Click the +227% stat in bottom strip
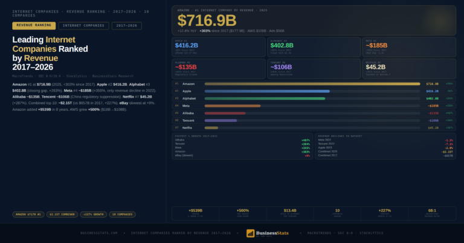The image size is (464, 243). (x=385, y=213)
